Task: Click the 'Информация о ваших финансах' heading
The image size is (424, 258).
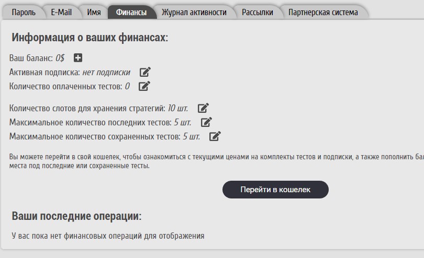Action: pos(90,38)
